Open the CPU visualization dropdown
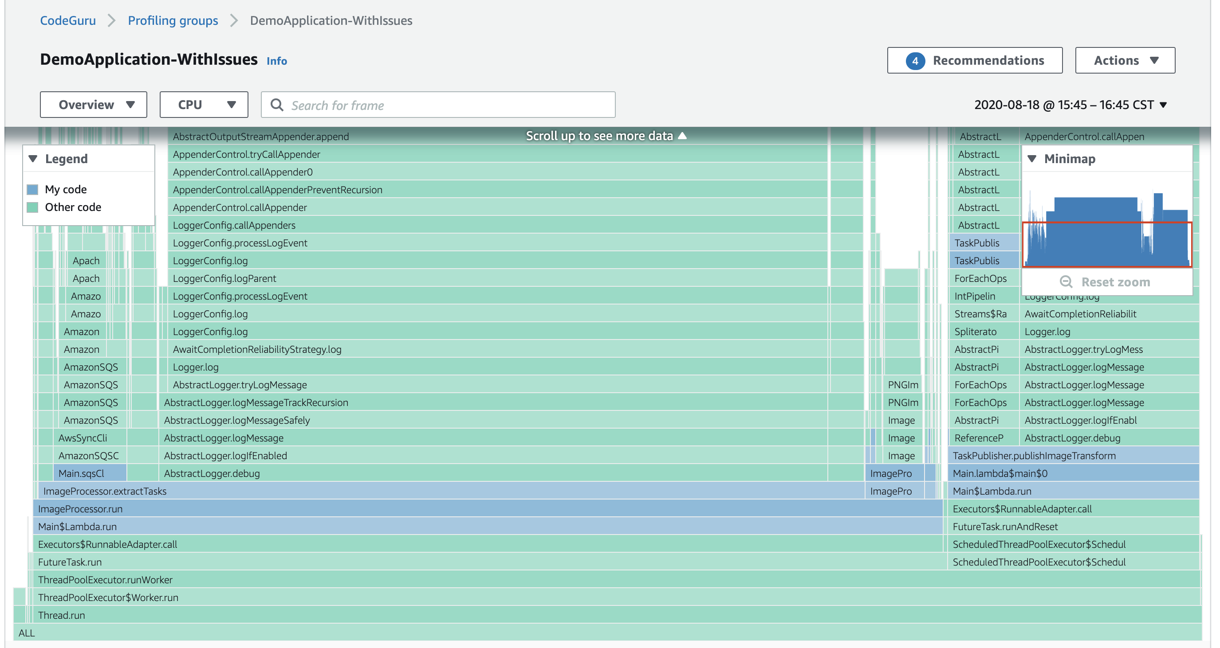1220x648 pixels. (204, 105)
